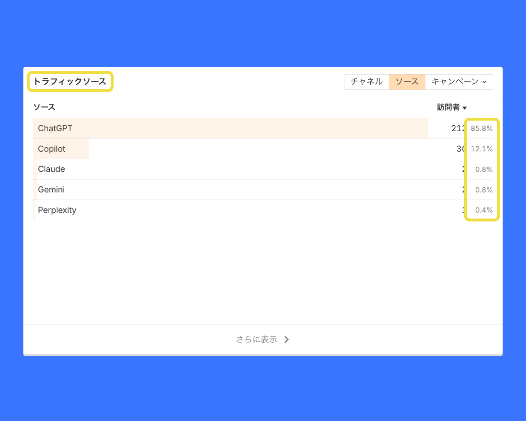
Task: Select the ChatGPT traffic source row
Action: (55, 128)
